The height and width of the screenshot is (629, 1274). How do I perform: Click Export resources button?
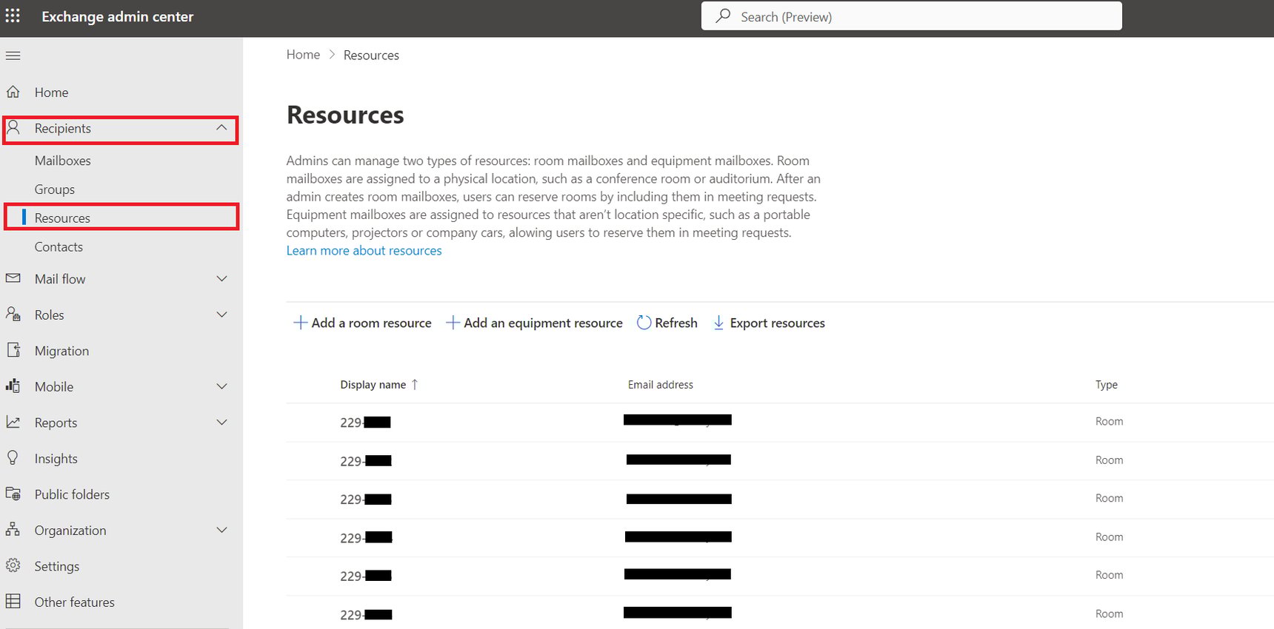[x=769, y=323]
